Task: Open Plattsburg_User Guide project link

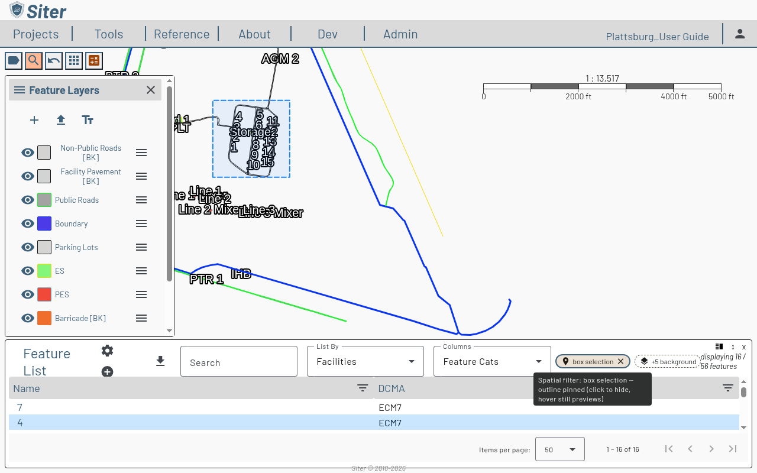Action: [x=657, y=37]
